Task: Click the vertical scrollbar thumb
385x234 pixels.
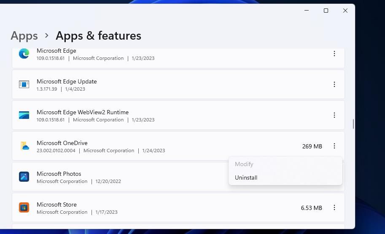Action: click(353, 124)
